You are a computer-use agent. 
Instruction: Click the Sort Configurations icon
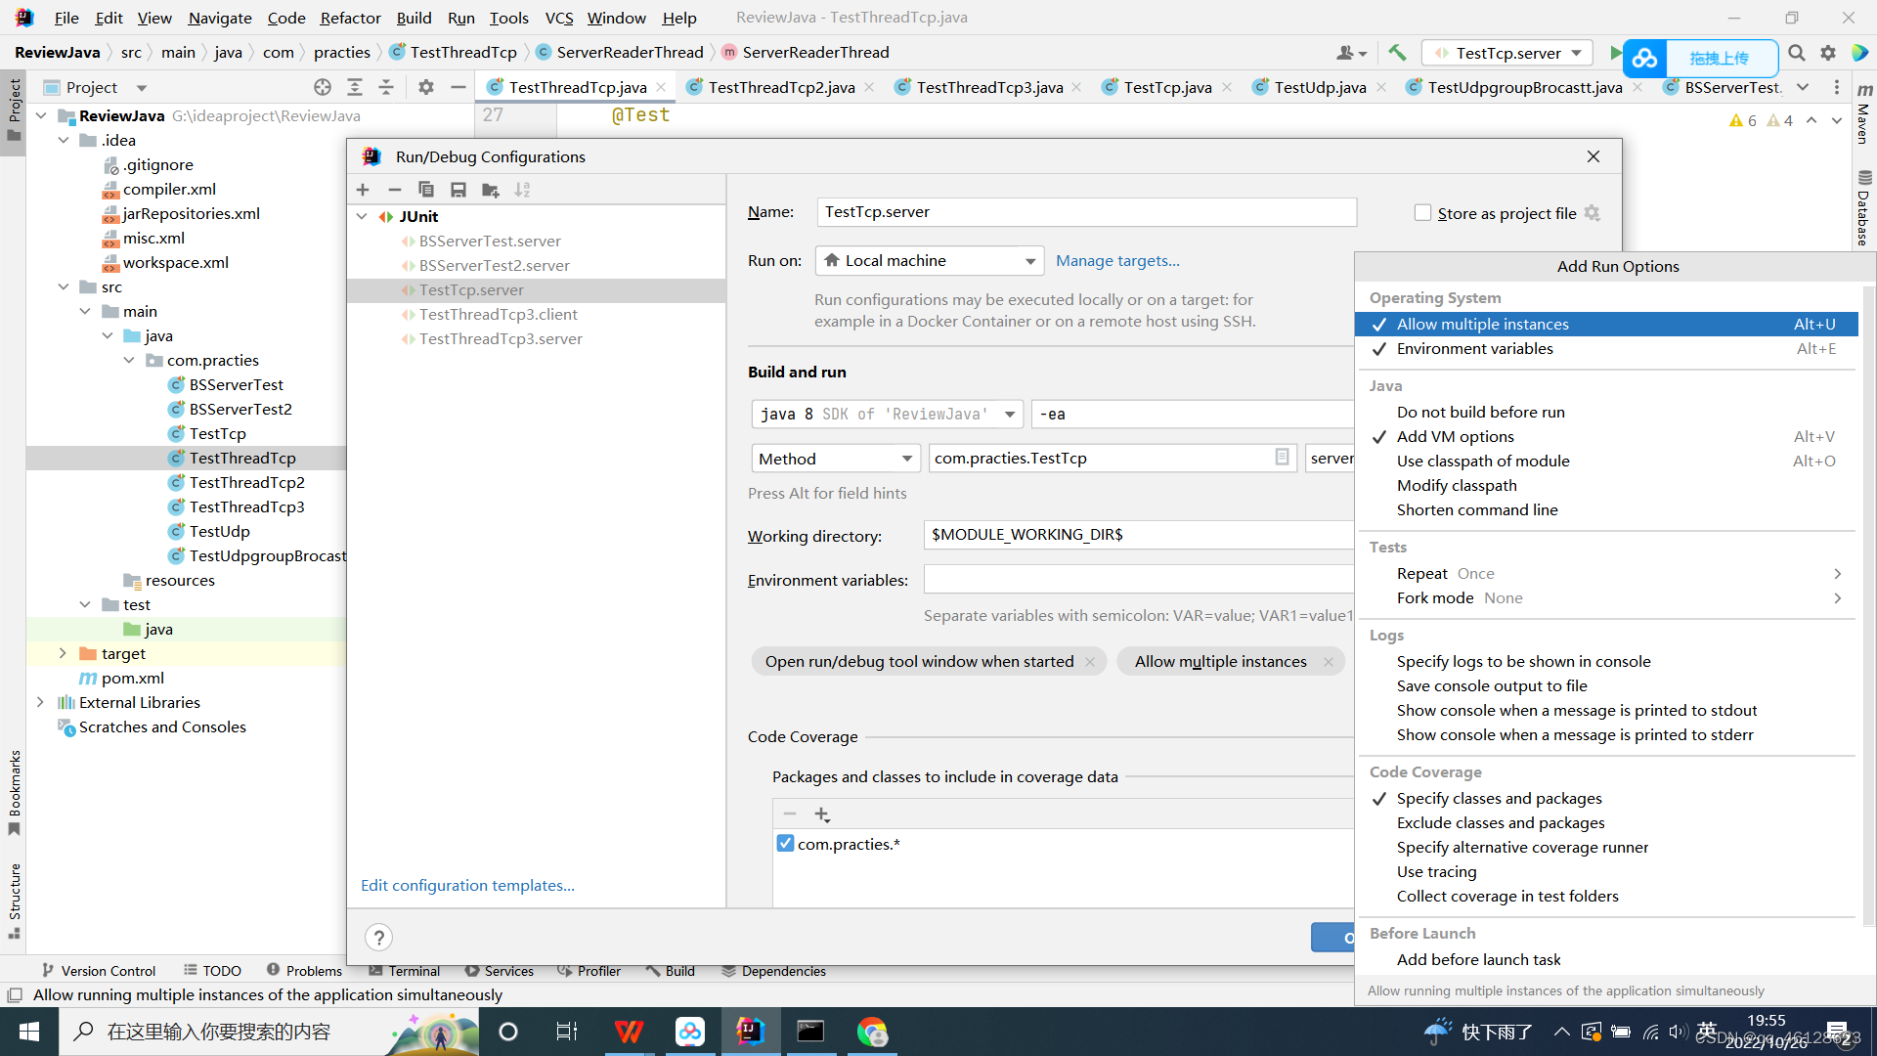521,190
